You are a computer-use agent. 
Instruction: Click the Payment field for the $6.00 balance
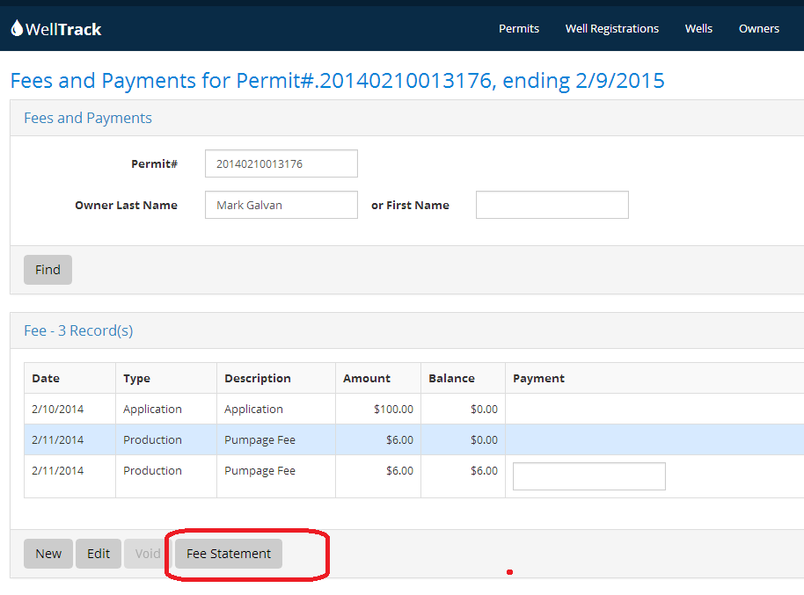[x=589, y=476]
